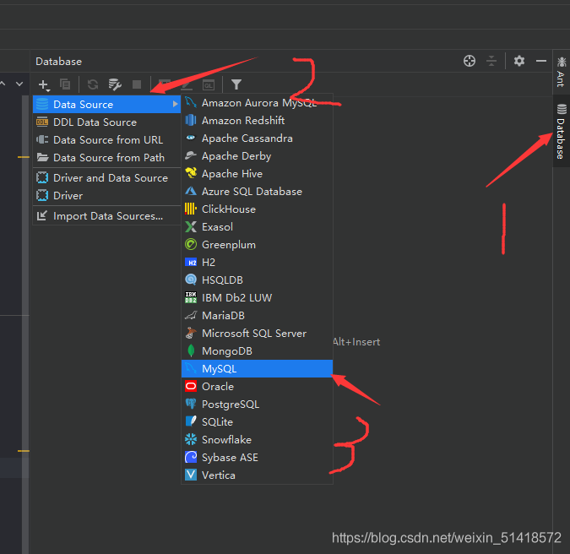Choose Sybase ASE entry
The image size is (570, 554).
click(257, 458)
